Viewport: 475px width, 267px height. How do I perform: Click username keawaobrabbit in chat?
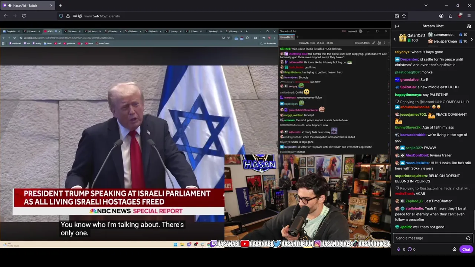click(413, 135)
